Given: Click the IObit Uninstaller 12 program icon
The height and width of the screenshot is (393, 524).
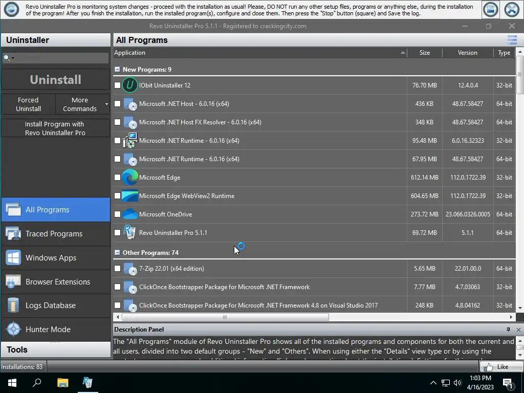Looking at the screenshot, I should pyautogui.click(x=129, y=85).
